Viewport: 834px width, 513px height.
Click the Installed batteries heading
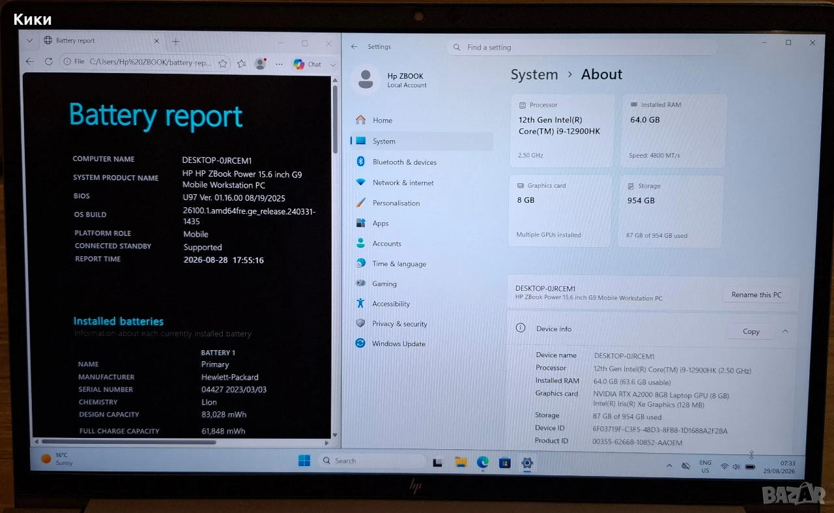coord(119,321)
